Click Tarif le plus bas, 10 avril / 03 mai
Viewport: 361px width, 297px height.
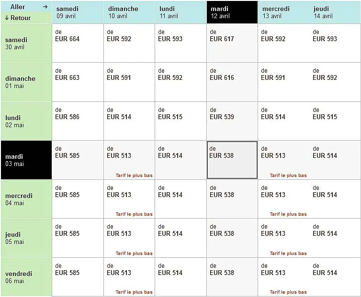tap(134, 176)
